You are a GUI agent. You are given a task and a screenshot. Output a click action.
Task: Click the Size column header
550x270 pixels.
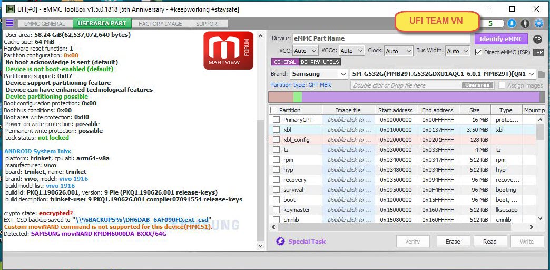[475, 110]
